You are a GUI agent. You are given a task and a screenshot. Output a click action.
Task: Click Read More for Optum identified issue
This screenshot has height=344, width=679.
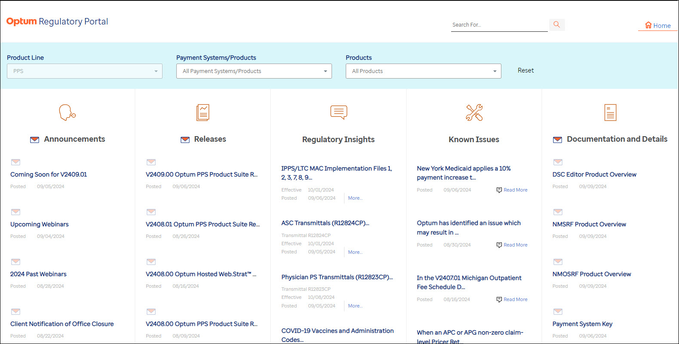(516, 245)
